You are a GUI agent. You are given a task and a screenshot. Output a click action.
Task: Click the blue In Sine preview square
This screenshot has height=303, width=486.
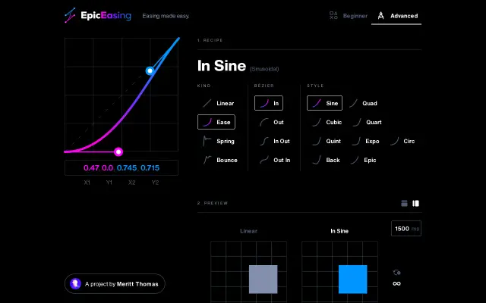(x=352, y=280)
